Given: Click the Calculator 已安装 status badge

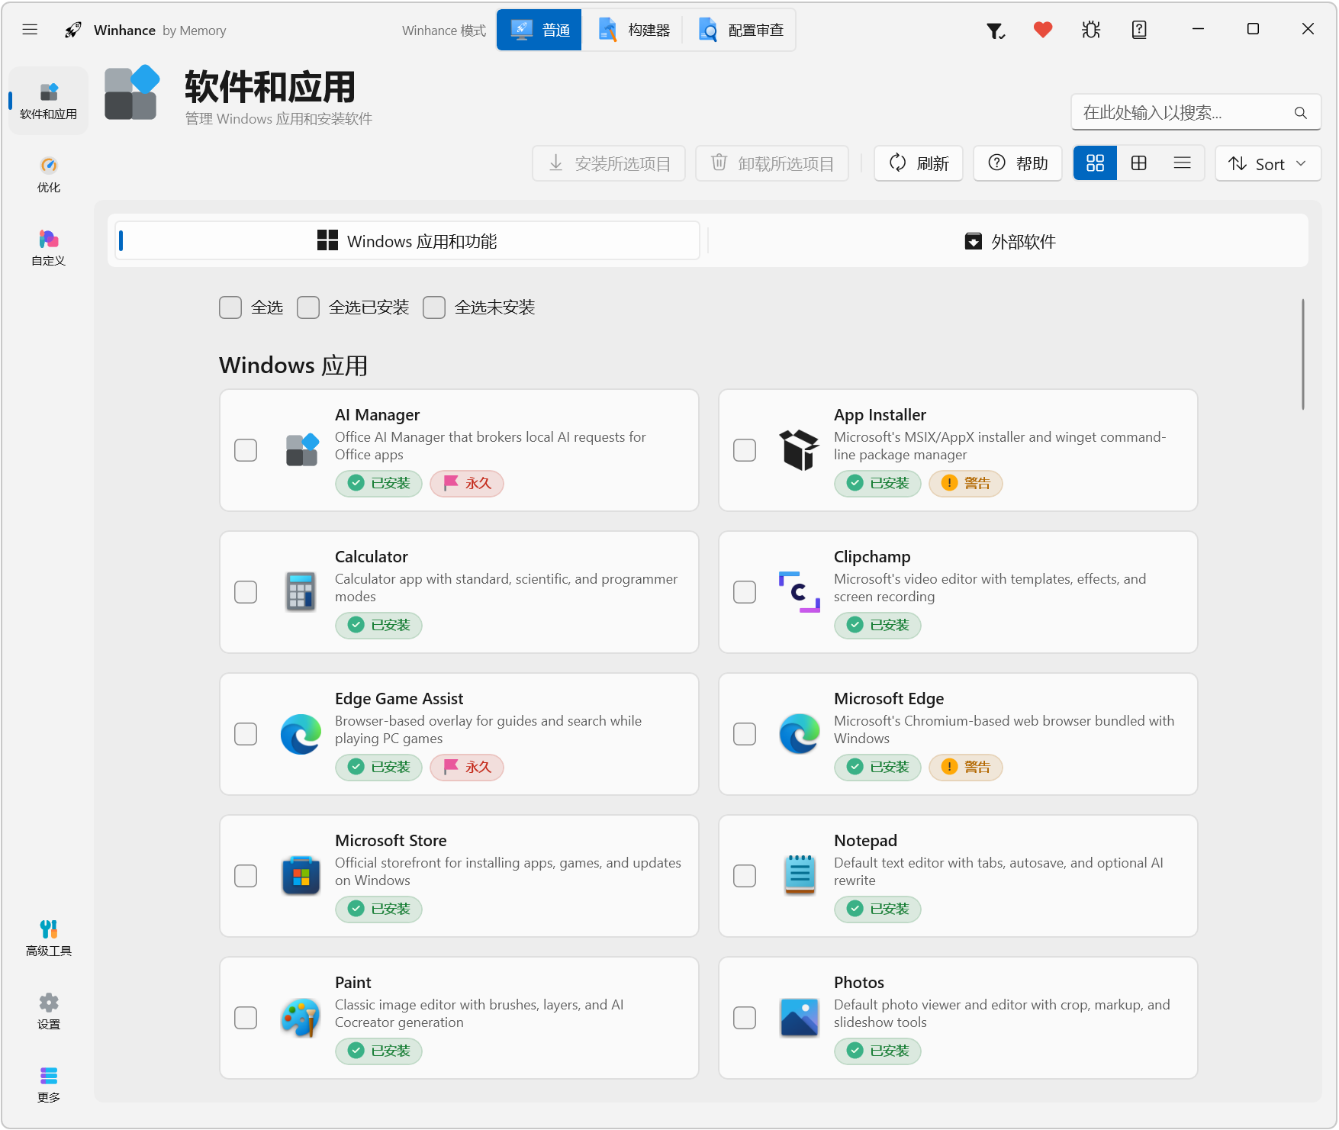Looking at the screenshot, I should click(378, 626).
